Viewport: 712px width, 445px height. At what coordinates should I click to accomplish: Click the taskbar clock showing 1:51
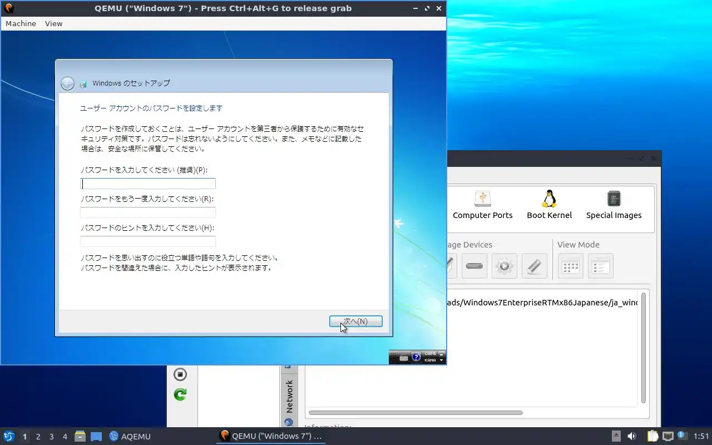701,436
